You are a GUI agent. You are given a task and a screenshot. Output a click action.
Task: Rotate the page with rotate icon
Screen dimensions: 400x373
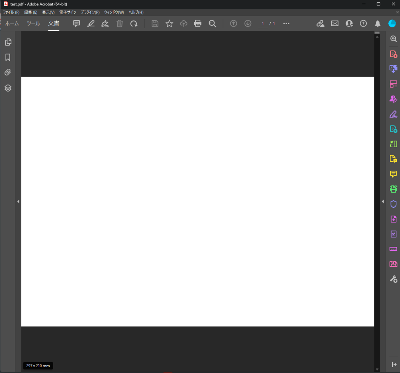[x=134, y=24]
